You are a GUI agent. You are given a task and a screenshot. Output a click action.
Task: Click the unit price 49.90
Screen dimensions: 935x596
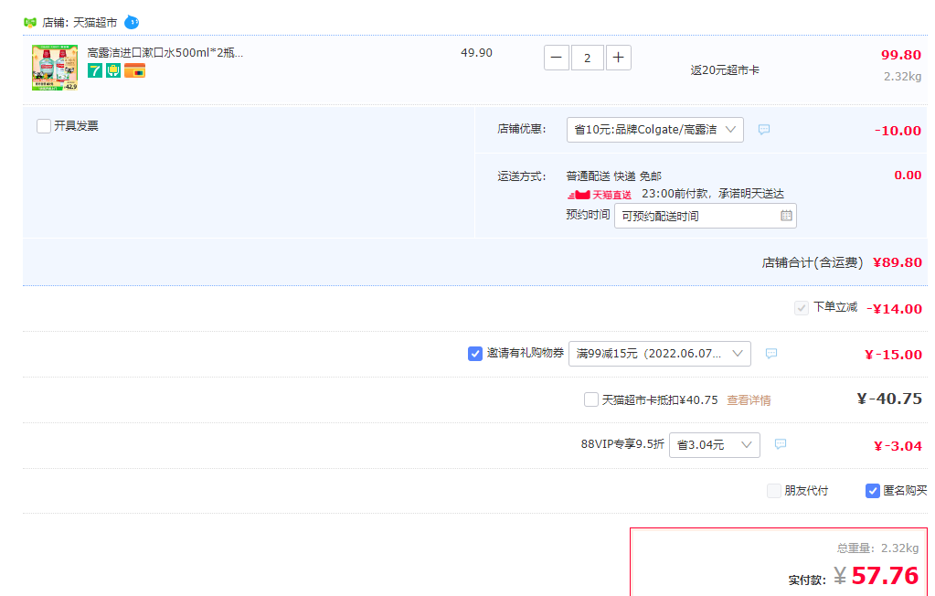476,52
